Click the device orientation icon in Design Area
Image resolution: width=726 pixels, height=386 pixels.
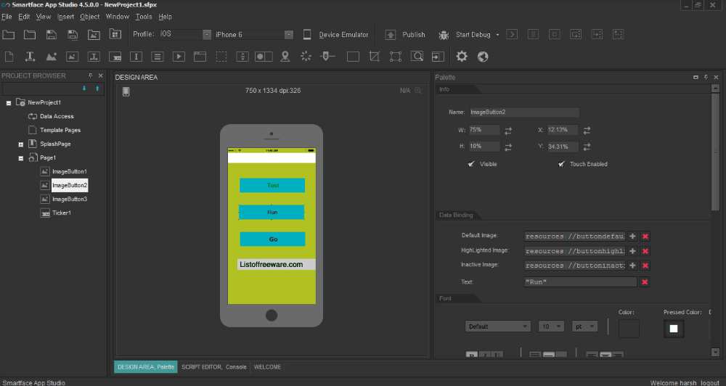tap(126, 91)
